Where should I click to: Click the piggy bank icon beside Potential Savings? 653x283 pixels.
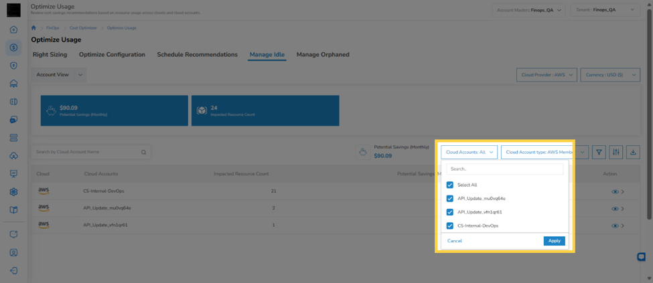[x=362, y=153]
